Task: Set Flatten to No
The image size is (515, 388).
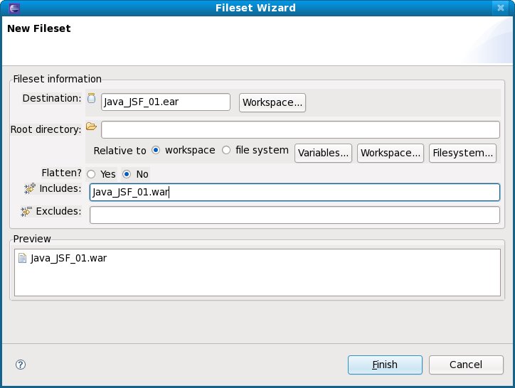Action: point(127,174)
